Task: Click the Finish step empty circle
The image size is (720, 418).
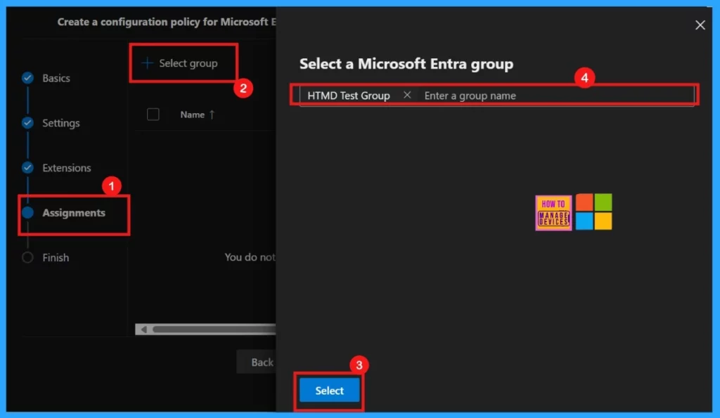Action: point(27,257)
